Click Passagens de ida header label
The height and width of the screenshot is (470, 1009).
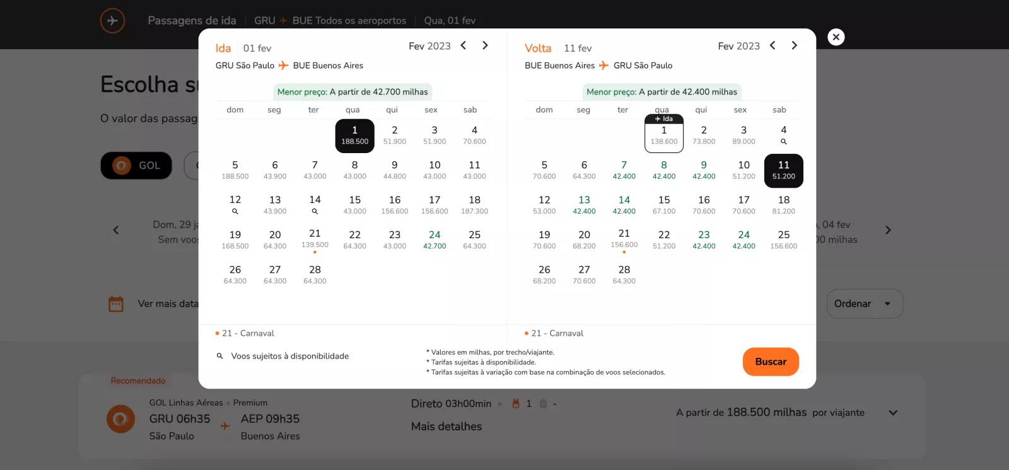point(192,20)
